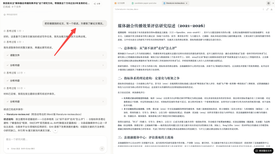
Task: Click the 分享 share button
Action: (x=97, y=4)
